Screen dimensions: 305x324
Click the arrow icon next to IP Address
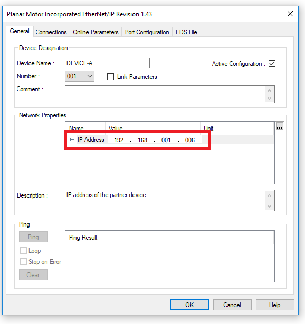tap(72, 140)
